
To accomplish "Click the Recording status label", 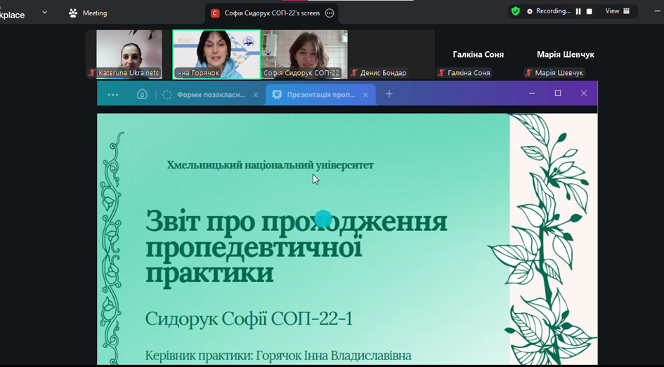I will click(553, 11).
